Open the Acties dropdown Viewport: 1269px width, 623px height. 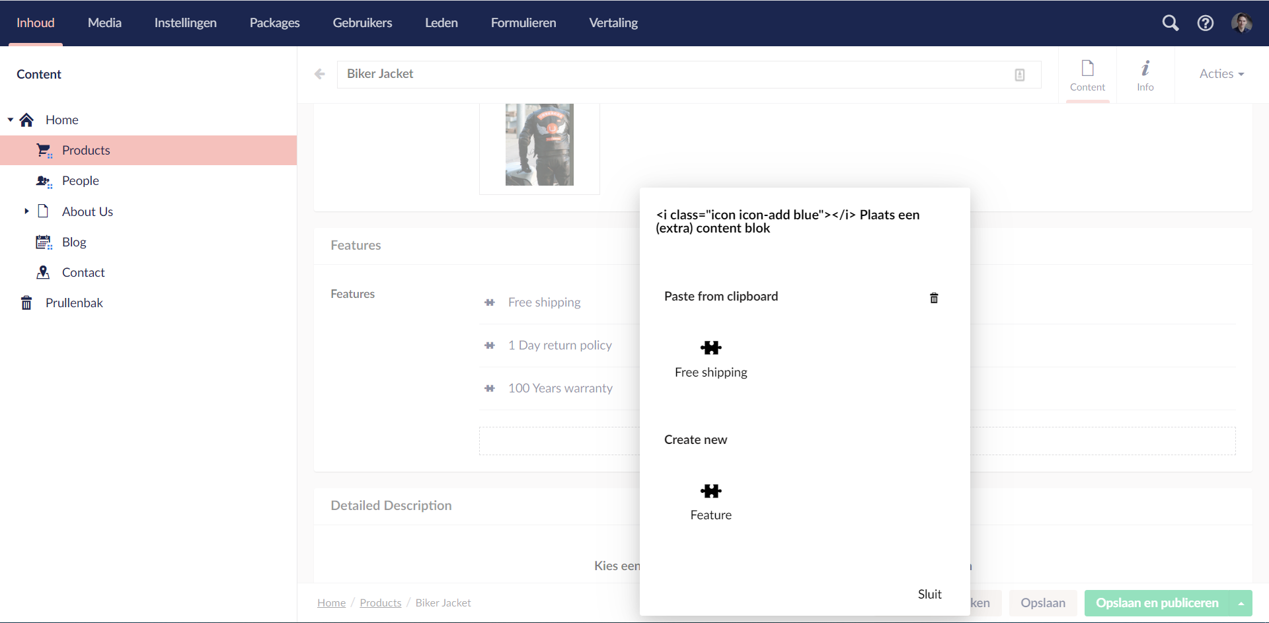coord(1221,73)
